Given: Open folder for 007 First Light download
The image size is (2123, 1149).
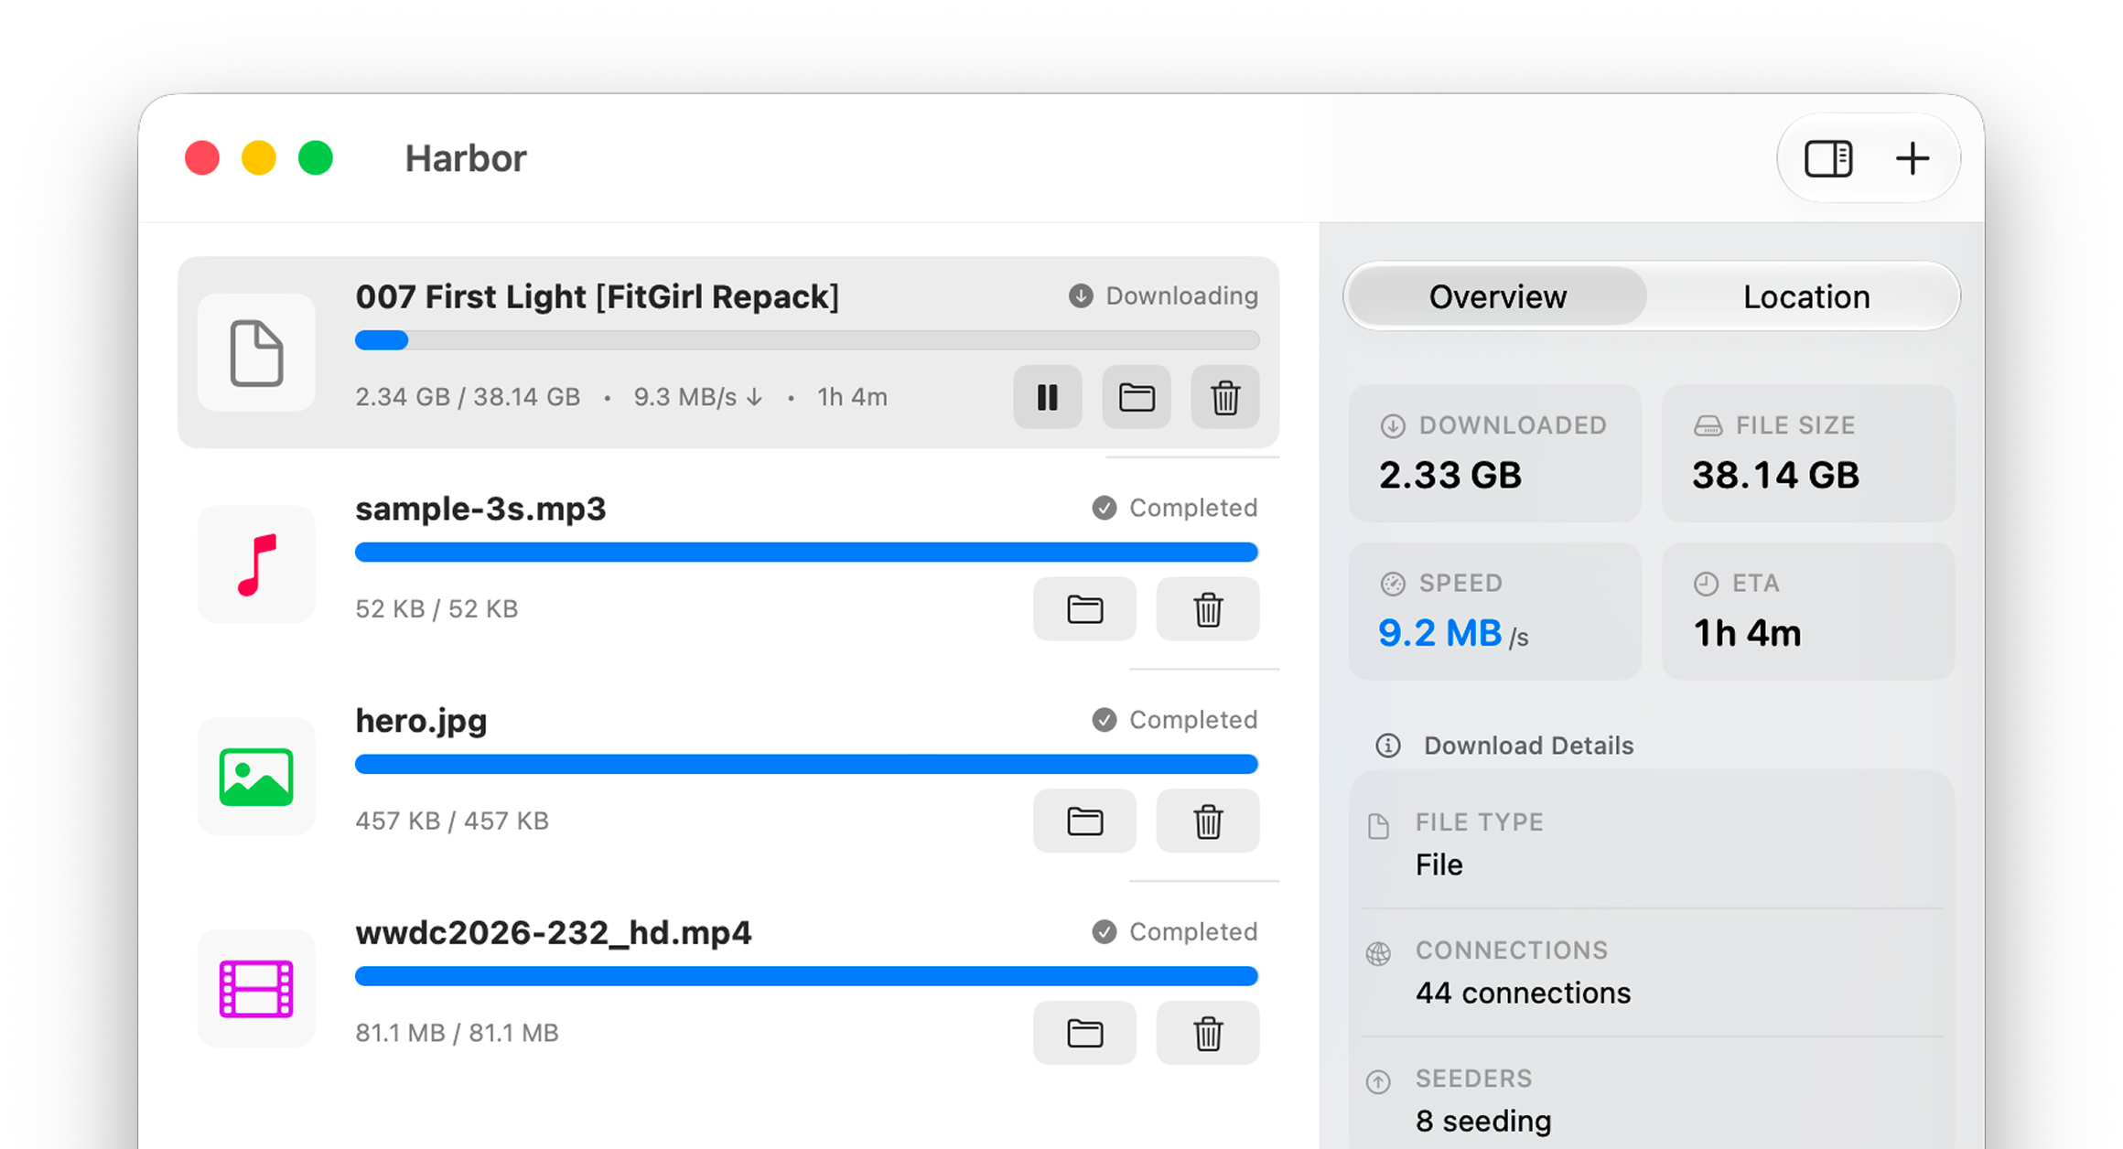Looking at the screenshot, I should [1137, 397].
